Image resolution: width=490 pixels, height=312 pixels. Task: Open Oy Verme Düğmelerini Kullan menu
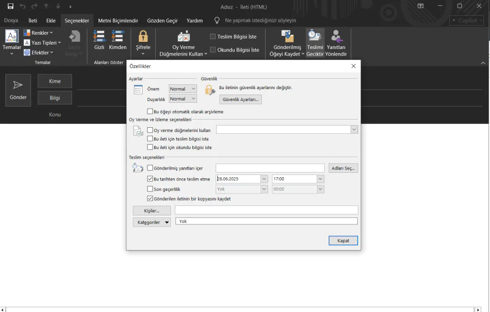tap(183, 43)
